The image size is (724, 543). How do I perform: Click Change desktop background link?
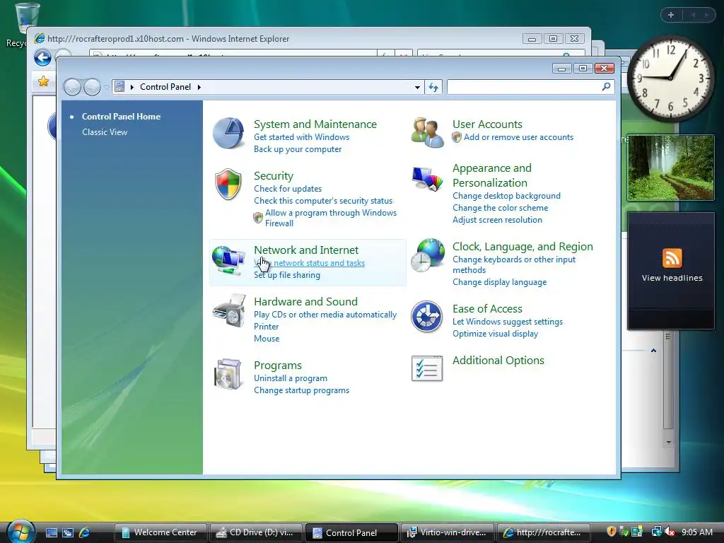pos(506,196)
